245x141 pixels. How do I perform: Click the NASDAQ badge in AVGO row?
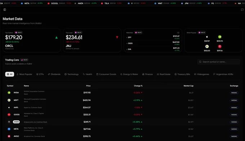(x=234, y=136)
